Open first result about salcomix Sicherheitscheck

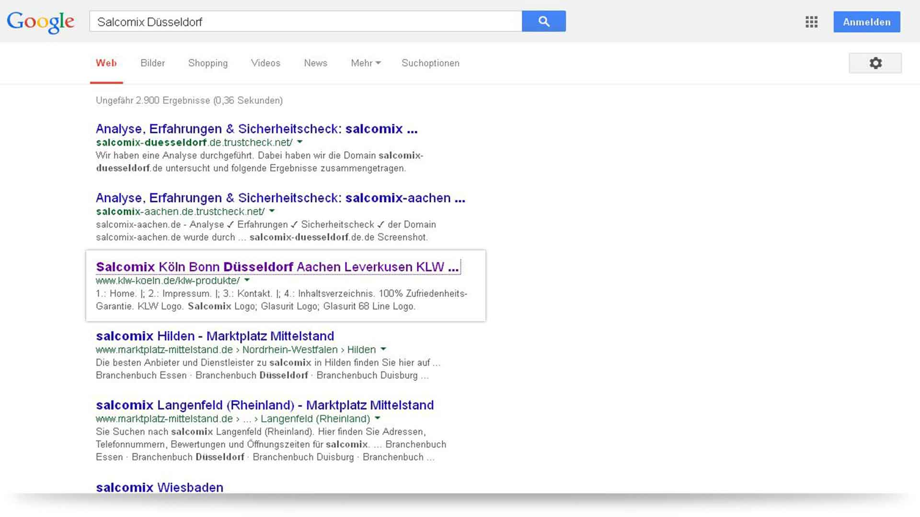tap(257, 129)
